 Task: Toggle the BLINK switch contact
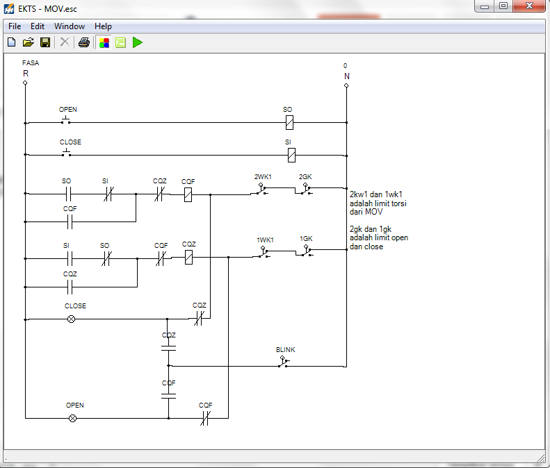pyautogui.click(x=284, y=362)
